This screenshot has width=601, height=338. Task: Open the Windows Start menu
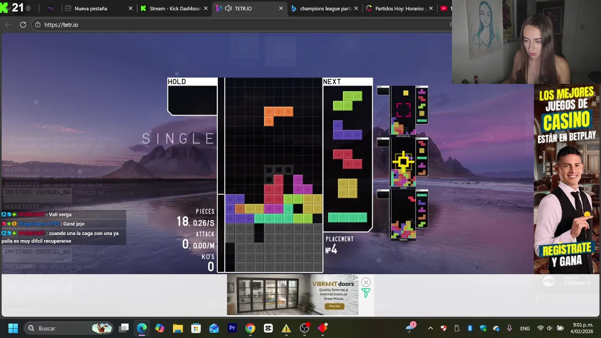[13, 328]
